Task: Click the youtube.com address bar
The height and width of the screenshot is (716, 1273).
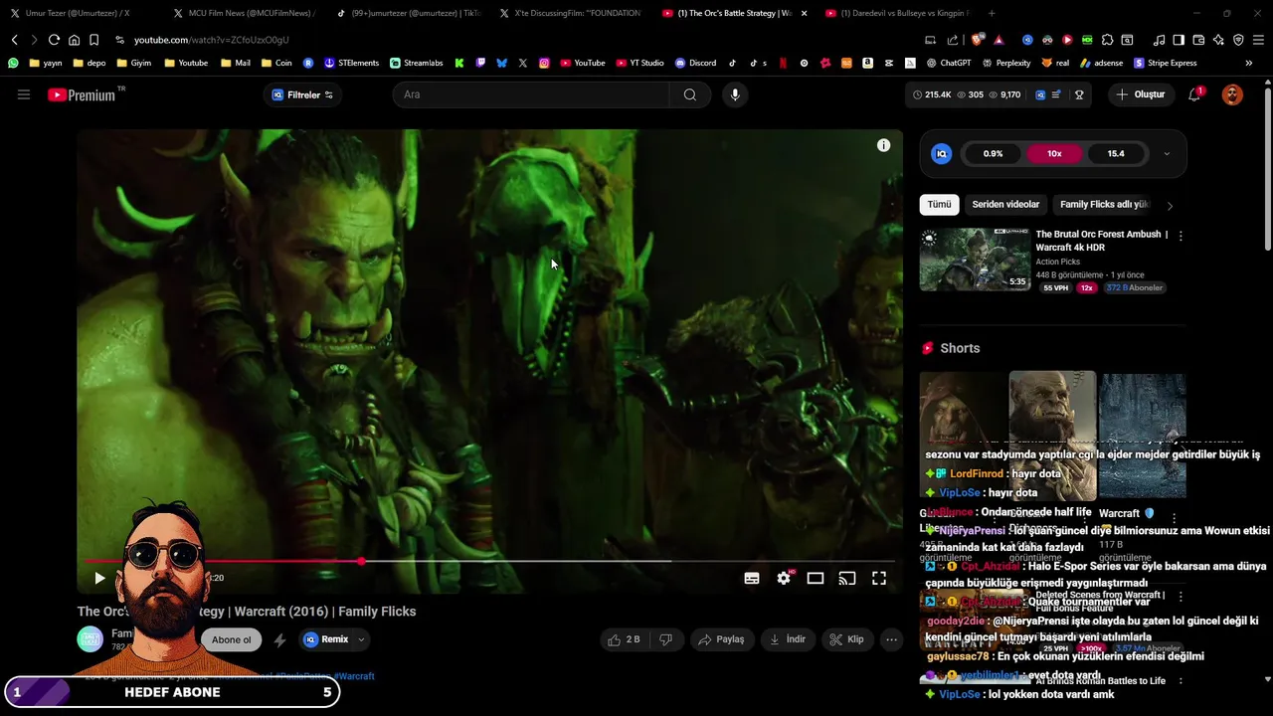Action: click(517, 40)
